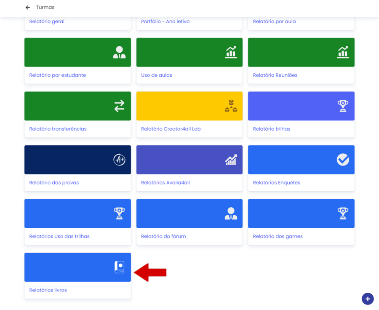Click the person icon on Relatório do fórum
Screen dimensions: 379x310
[231, 214]
